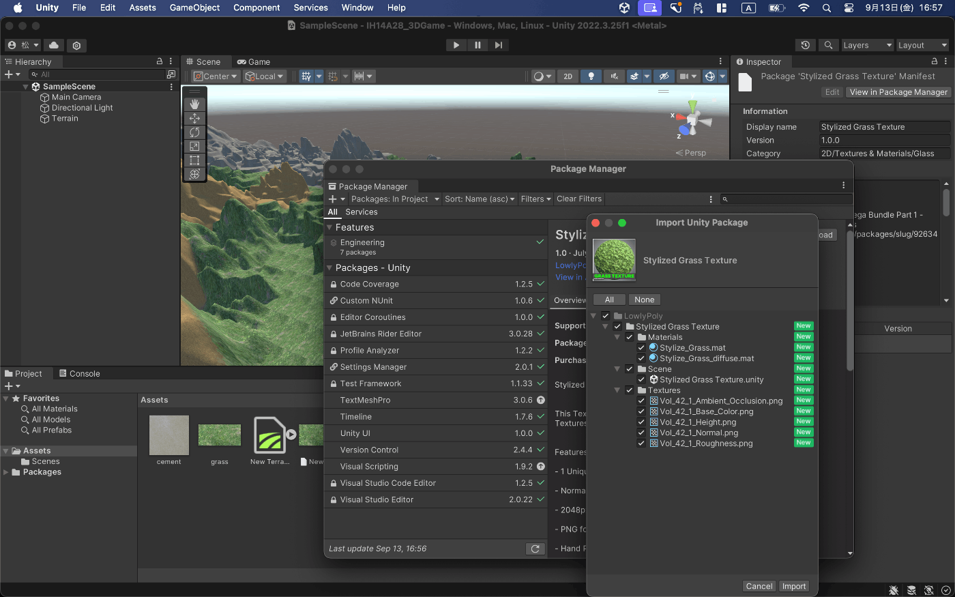Uncheck Stylize_Grass.mat checkbox
The image size is (955, 597).
click(641, 348)
